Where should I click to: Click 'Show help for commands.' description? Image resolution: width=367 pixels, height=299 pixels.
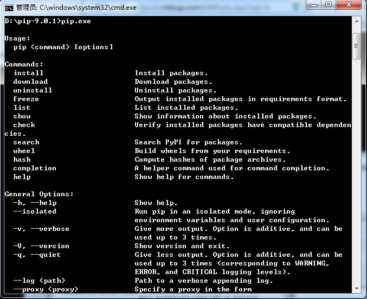tap(184, 177)
